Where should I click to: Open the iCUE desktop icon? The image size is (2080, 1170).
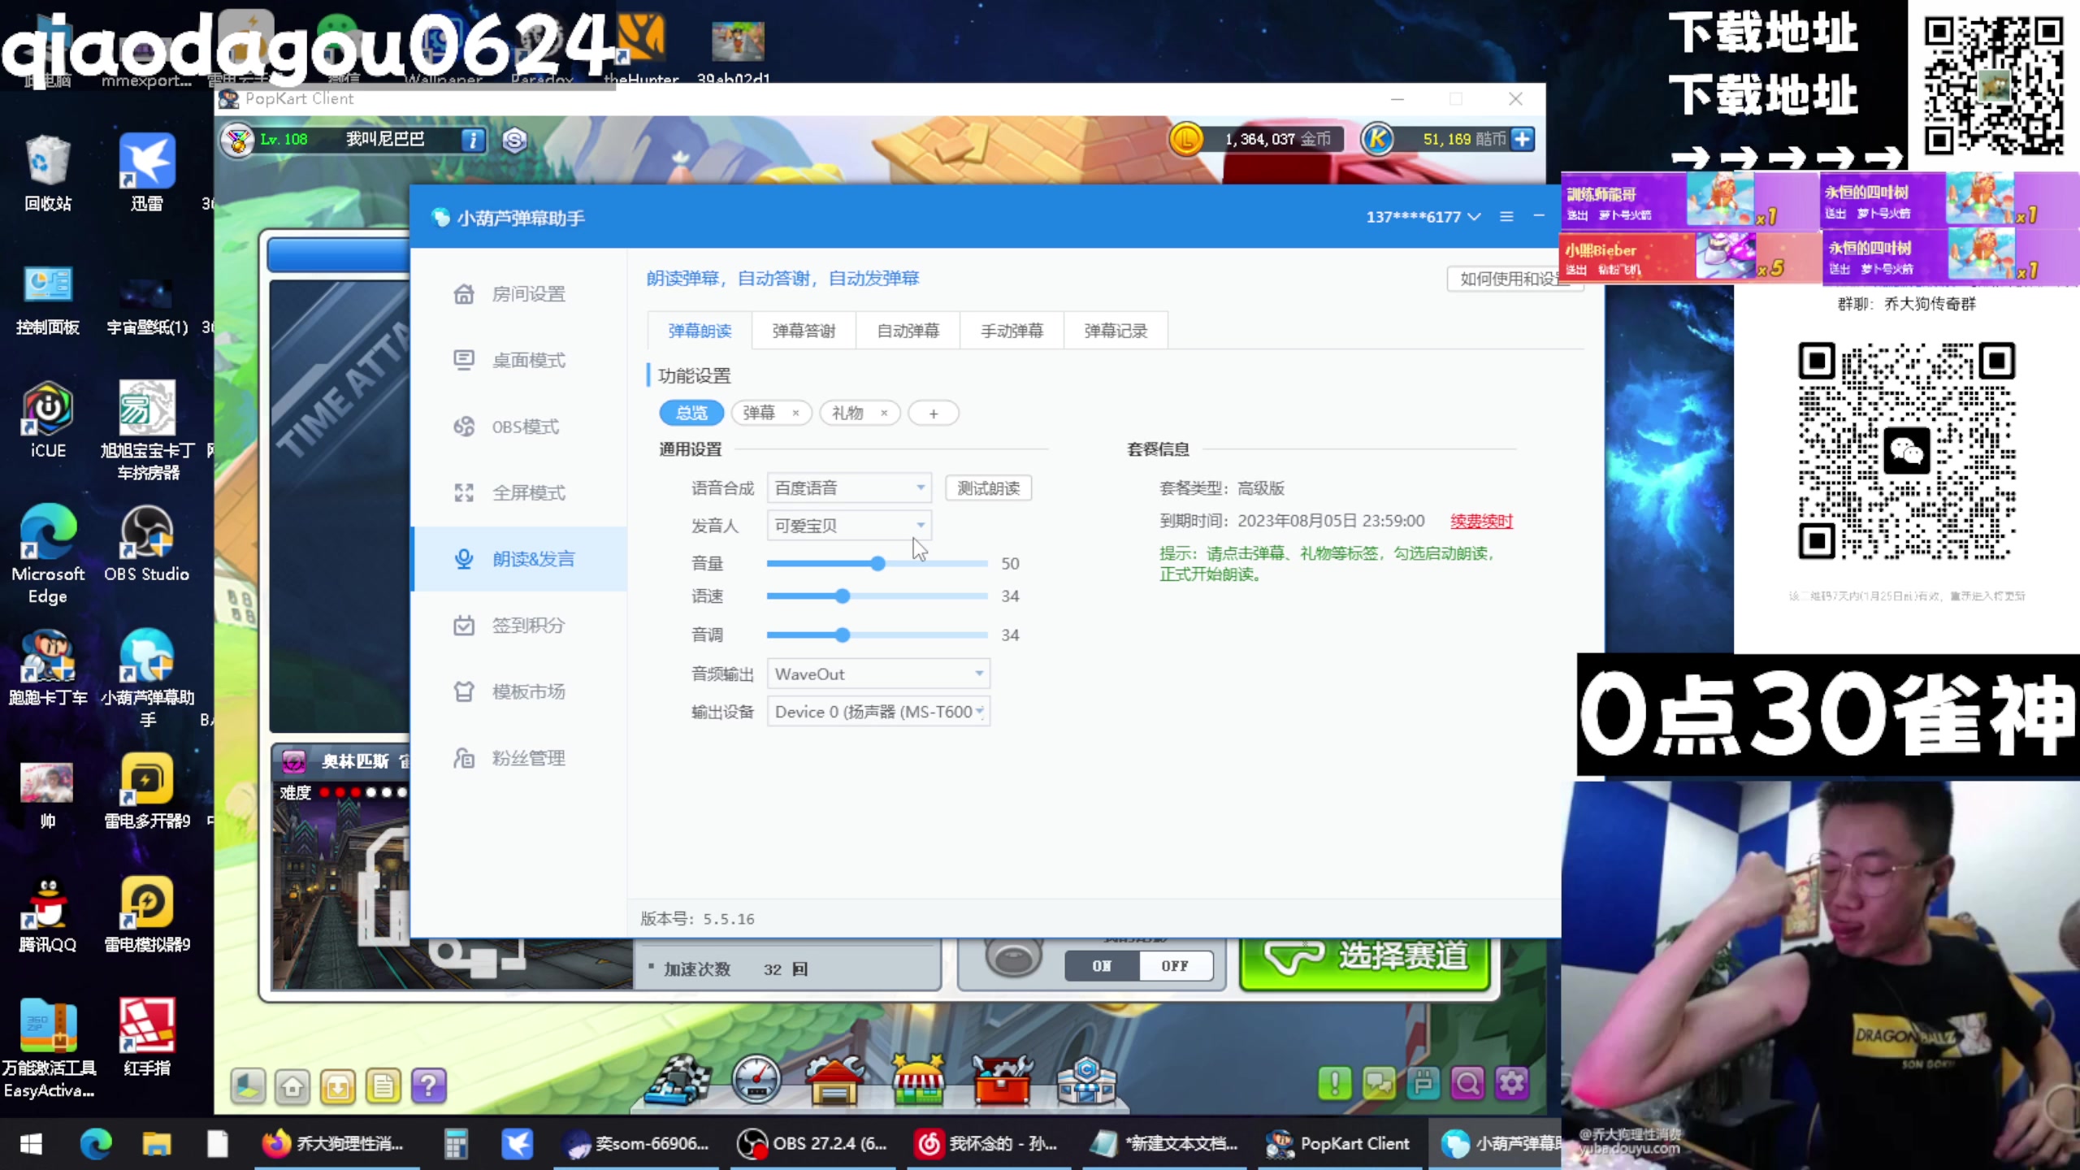[48, 420]
